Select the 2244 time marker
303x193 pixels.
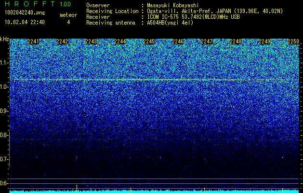[120, 41]
